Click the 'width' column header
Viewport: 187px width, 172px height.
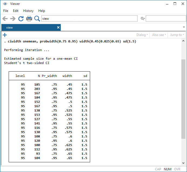click(x=67, y=76)
